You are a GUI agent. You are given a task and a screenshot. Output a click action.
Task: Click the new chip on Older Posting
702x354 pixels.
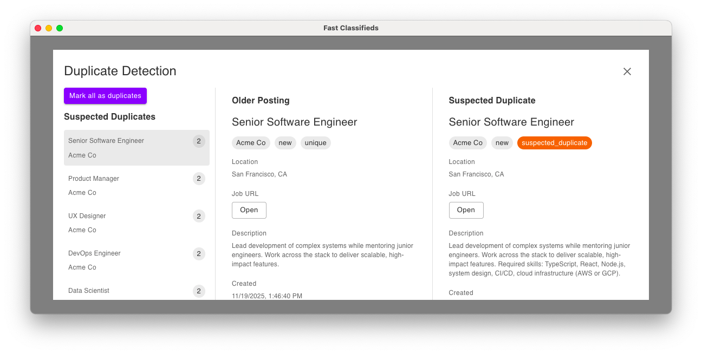tap(285, 143)
